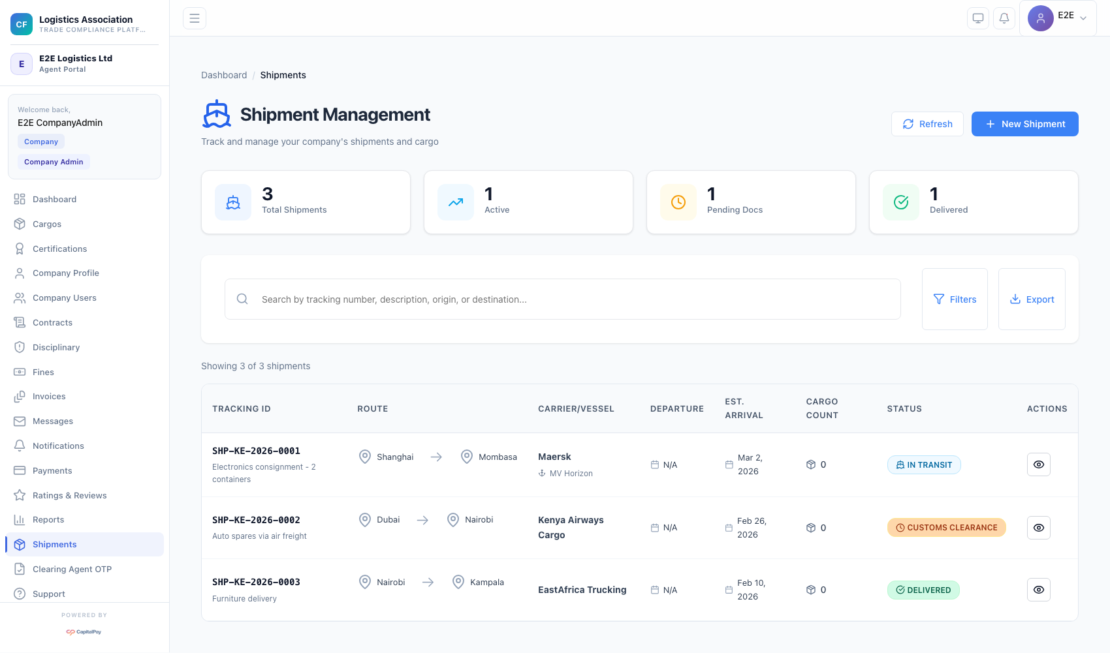The image size is (1110, 653).
Task: Click inside the tracking number search field
Action: 562,299
